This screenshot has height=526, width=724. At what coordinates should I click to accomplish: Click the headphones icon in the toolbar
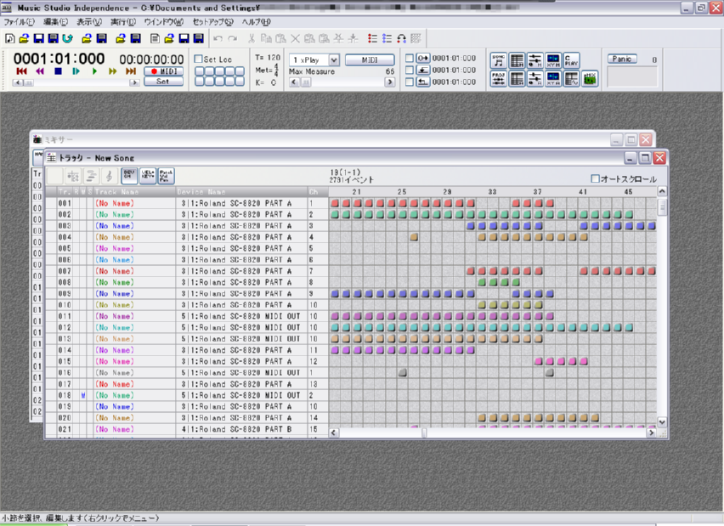click(401, 39)
